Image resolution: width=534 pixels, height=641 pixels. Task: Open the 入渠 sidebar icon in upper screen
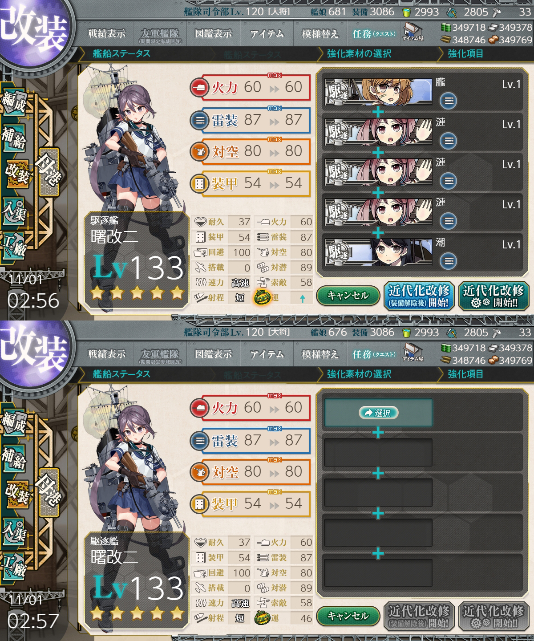pos(13,209)
